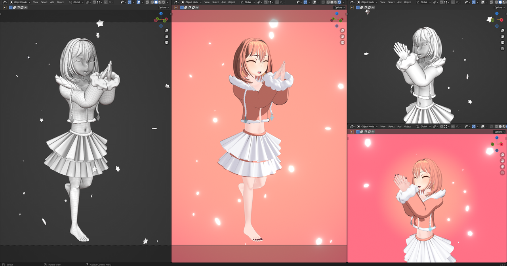Switch left viewport to solid shading
The height and width of the screenshot is (266, 507).
click(156, 2)
